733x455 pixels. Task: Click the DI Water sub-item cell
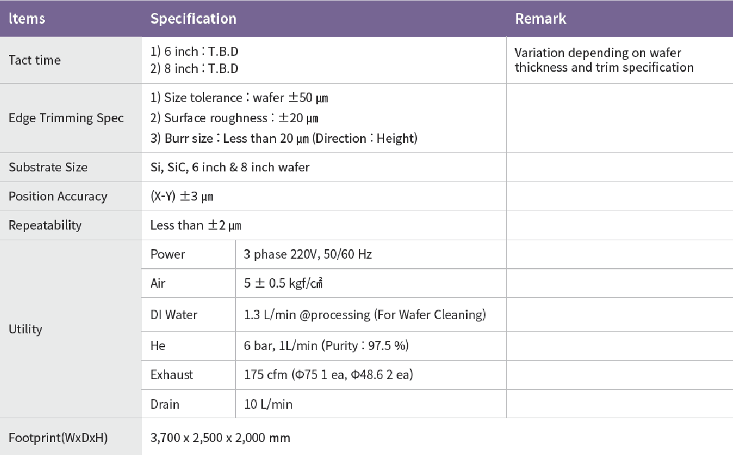pos(174,314)
